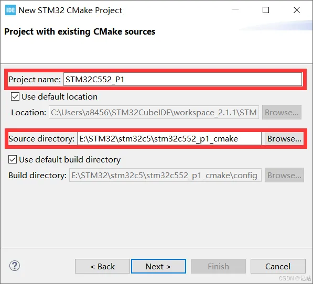Close the dialog with the X button
Viewport: 313px width, 284px height.
click(297, 10)
